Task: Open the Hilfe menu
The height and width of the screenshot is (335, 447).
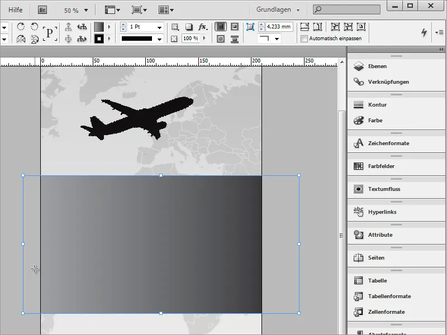Action: (16, 10)
